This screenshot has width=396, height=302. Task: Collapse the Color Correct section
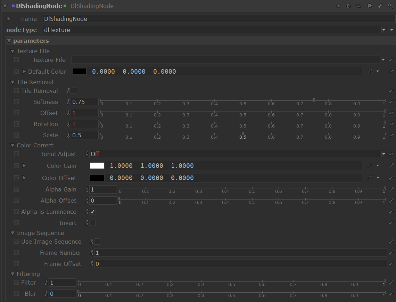(x=13, y=145)
